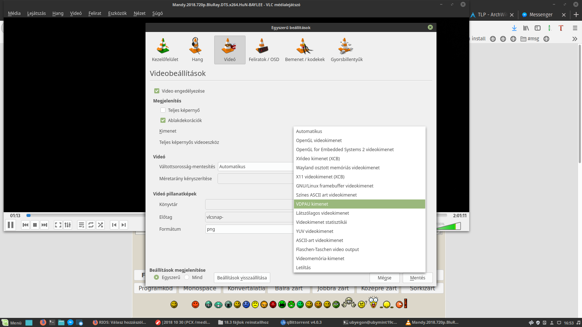This screenshot has height=327, width=582.
Task: Toggle the VLC playlist view
Action: [x=81, y=225]
